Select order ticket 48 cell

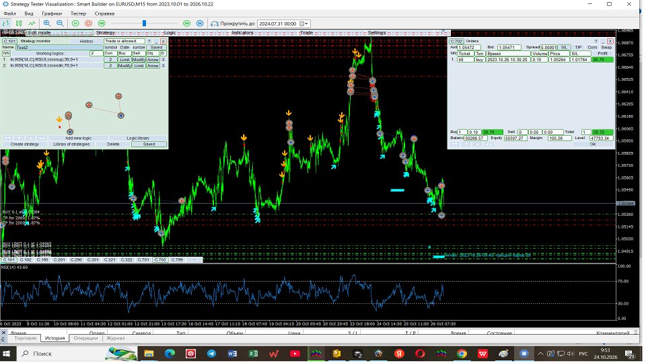point(465,60)
